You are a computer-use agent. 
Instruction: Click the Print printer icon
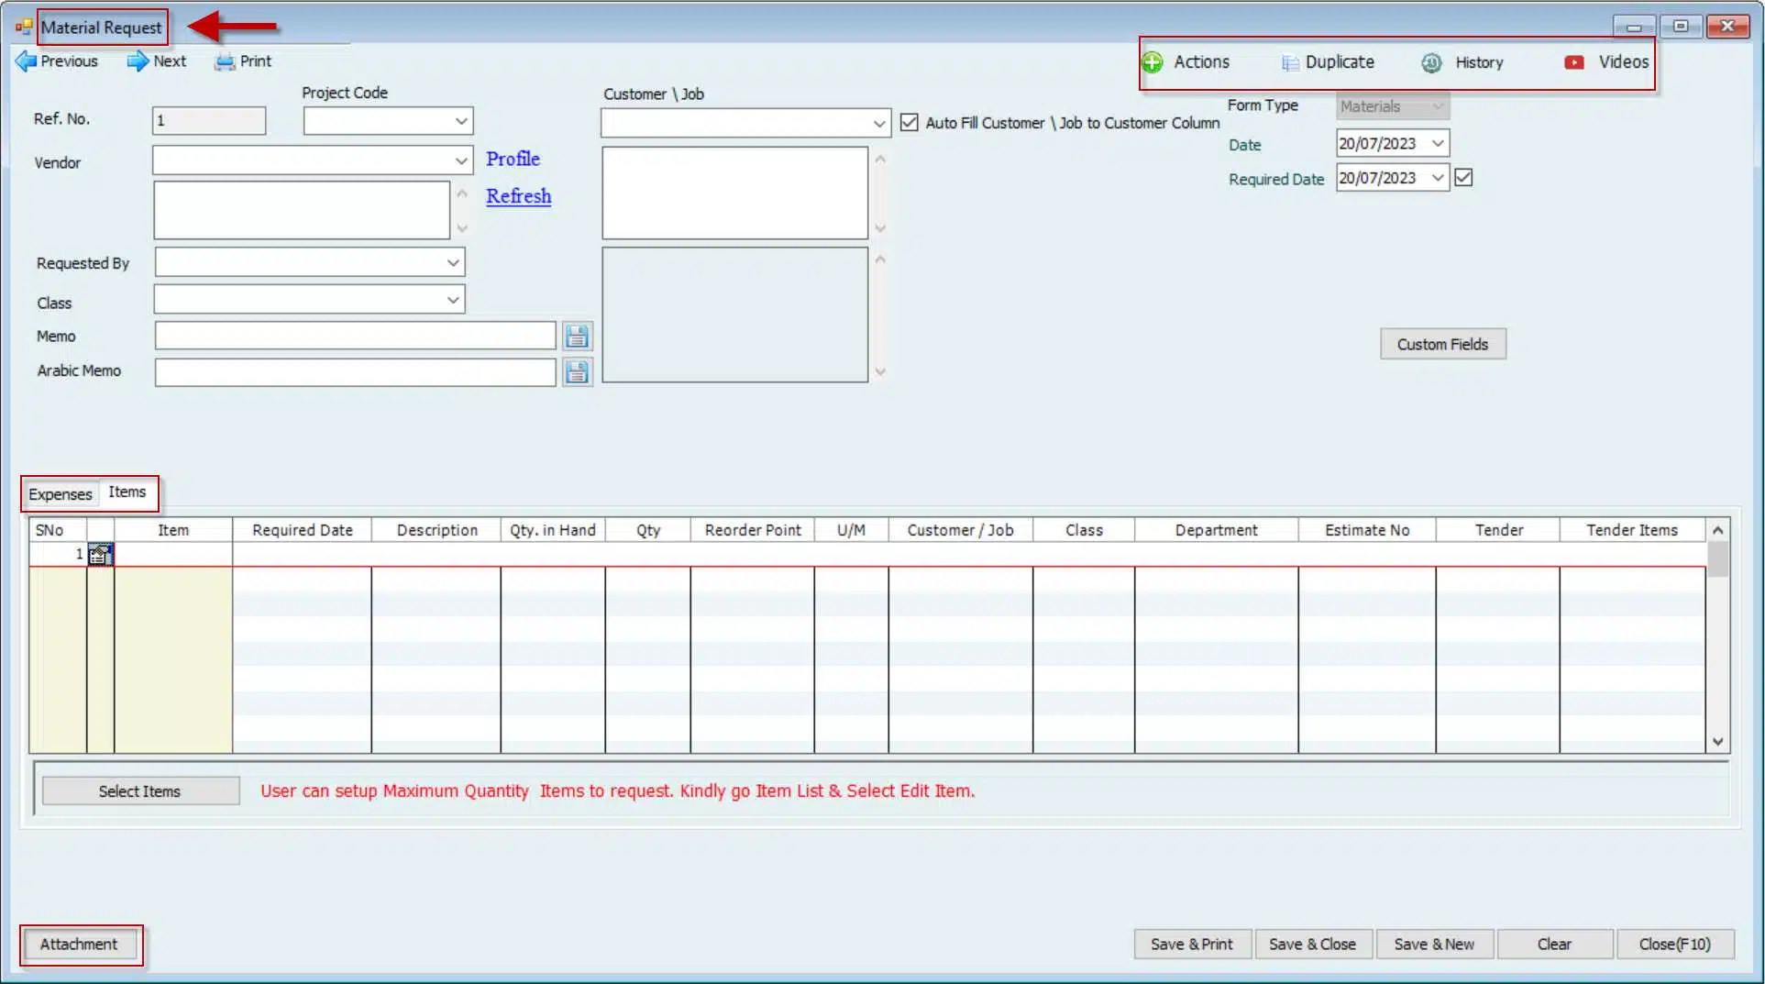(x=225, y=62)
